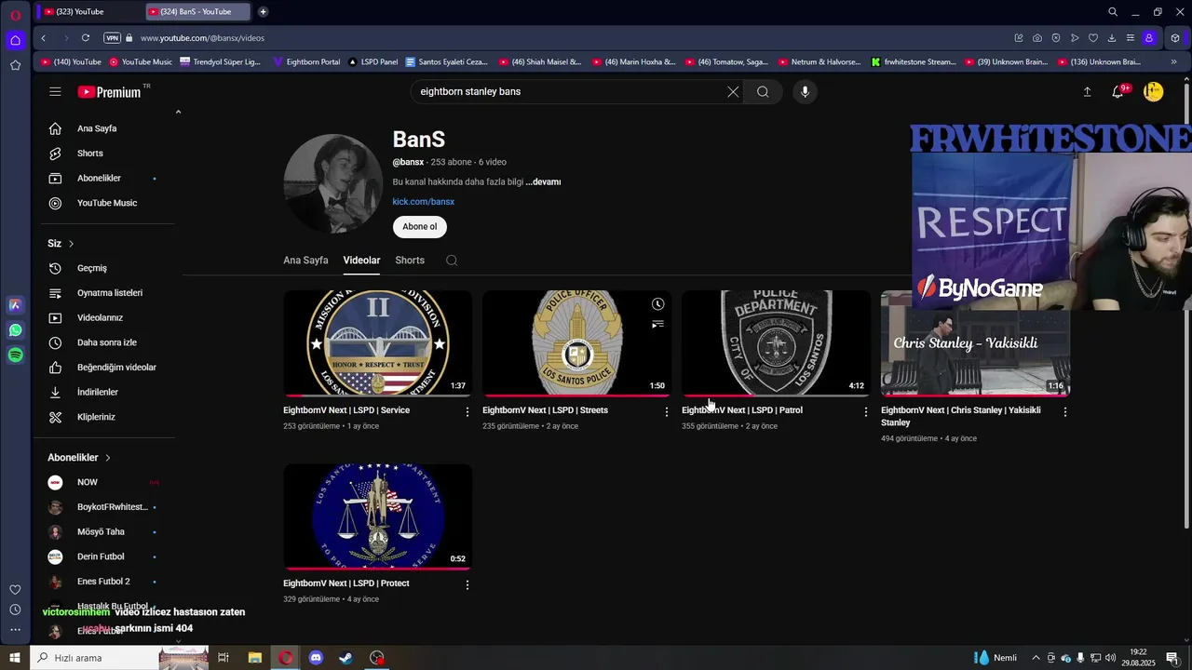The height and width of the screenshot is (670, 1192).
Task: Open more options for Service video
Action: (467, 411)
